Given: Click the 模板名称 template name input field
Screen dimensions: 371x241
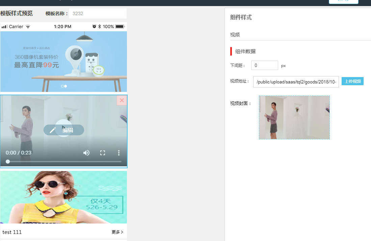Looking at the screenshot, I should click(98, 14).
